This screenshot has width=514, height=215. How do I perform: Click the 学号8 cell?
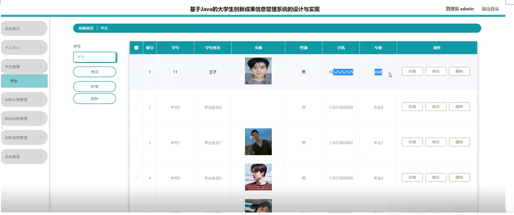(x=175, y=107)
